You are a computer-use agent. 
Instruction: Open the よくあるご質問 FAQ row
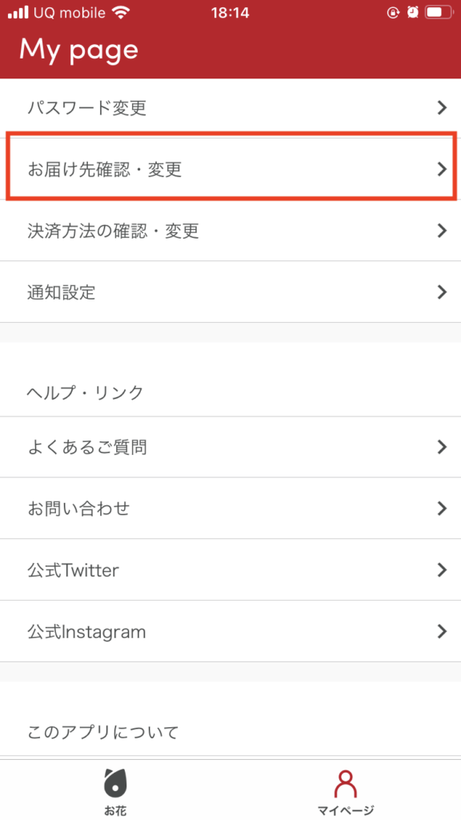230,447
